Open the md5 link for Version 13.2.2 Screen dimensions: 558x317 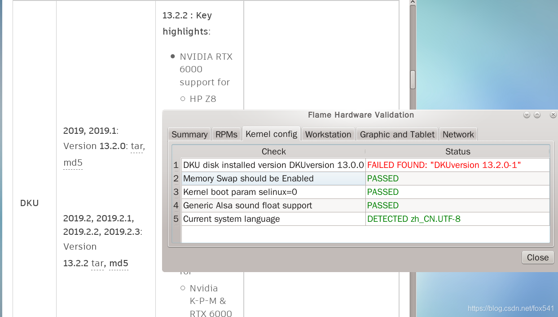coord(119,264)
